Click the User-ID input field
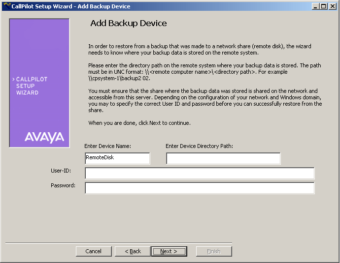The height and width of the screenshot is (263, 340). tap(200, 173)
